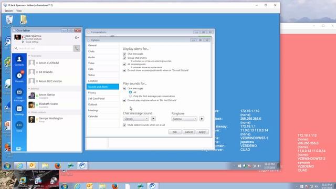Screen dimensions: 336x189
Task: Open the Meetings tab in Jabber sidebar
Action: [19, 110]
